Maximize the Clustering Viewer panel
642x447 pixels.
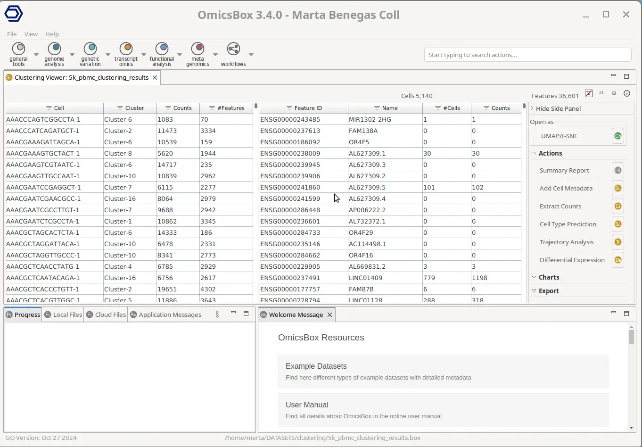click(x=626, y=76)
